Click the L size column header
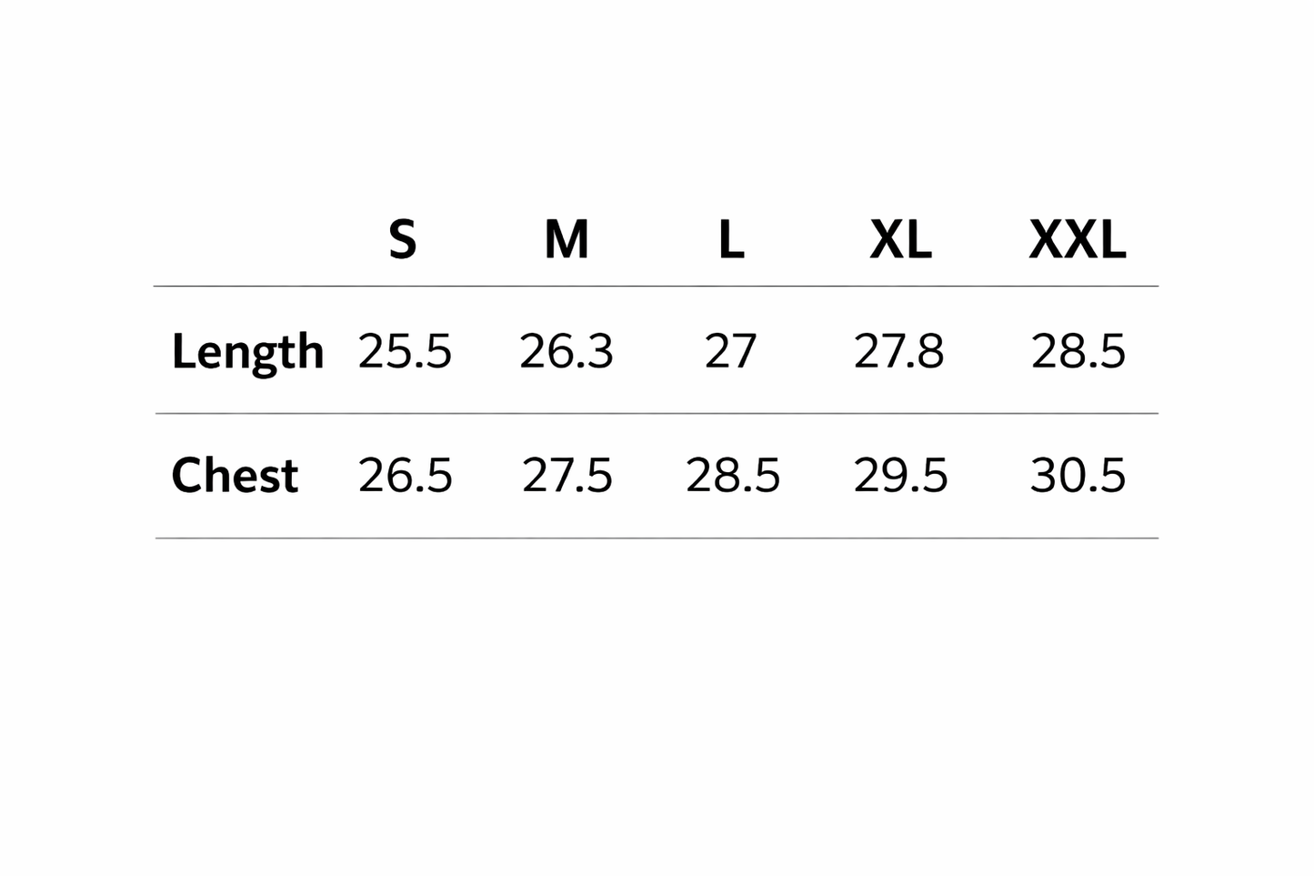The height and width of the screenshot is (876, 1314). pyautogui.click(x=731, y=240)
